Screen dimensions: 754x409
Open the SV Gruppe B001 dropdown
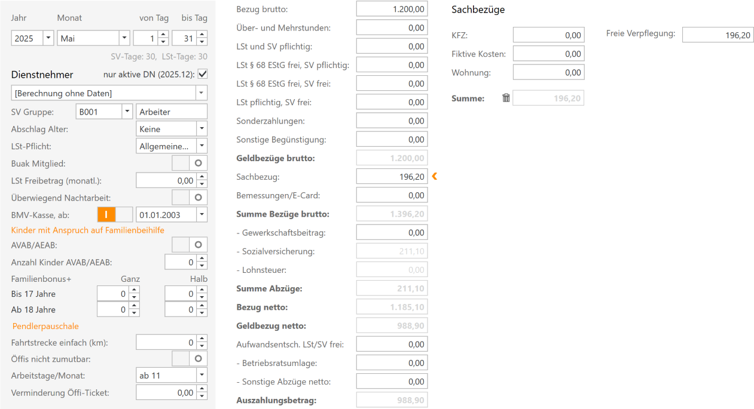126,112
